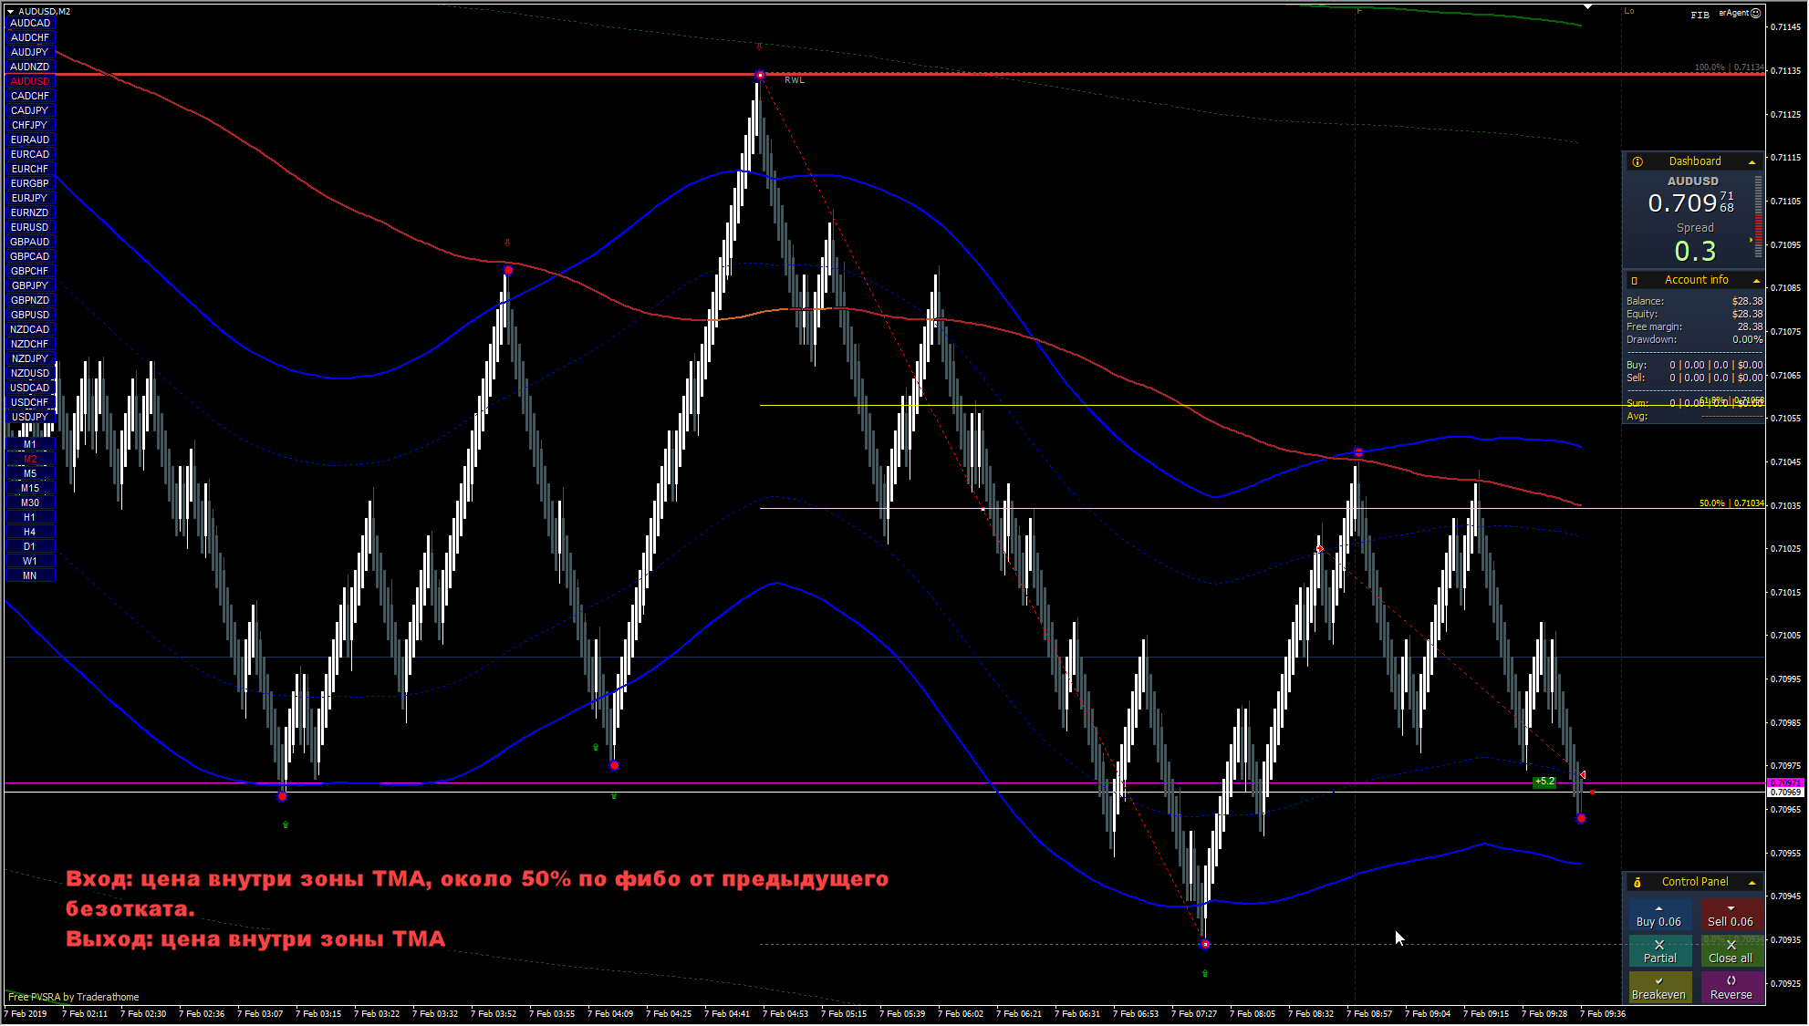
Task: Switch chart to EURCHF symbol
Action: [x=30, y=170]
